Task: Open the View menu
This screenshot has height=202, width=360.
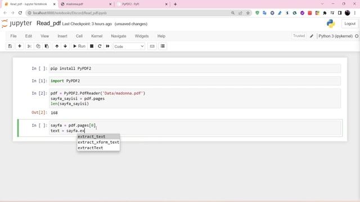Action: 44,36
